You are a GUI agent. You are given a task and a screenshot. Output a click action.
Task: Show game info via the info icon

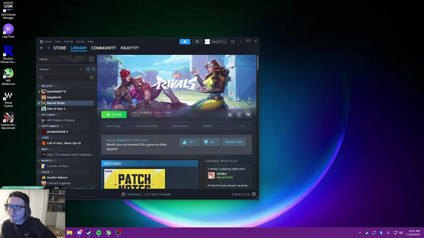tap(239, 115)
